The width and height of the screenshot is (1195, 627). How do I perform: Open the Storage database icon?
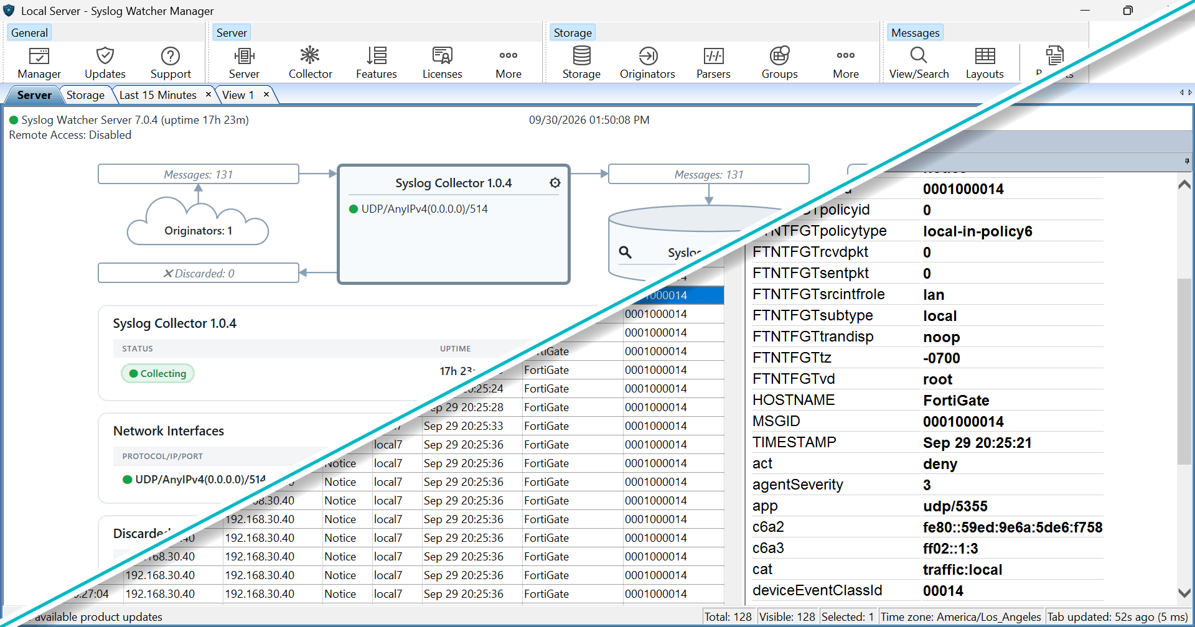click(581, 63)
